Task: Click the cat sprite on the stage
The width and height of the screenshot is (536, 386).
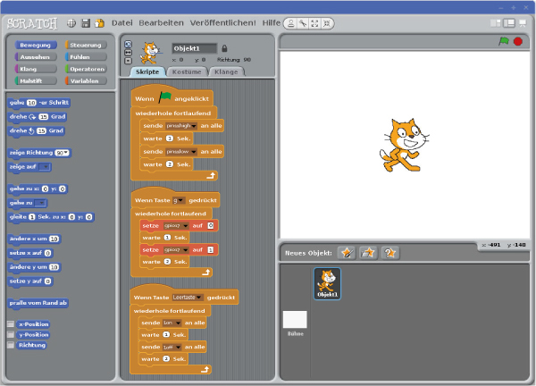Action: point(404,145)
